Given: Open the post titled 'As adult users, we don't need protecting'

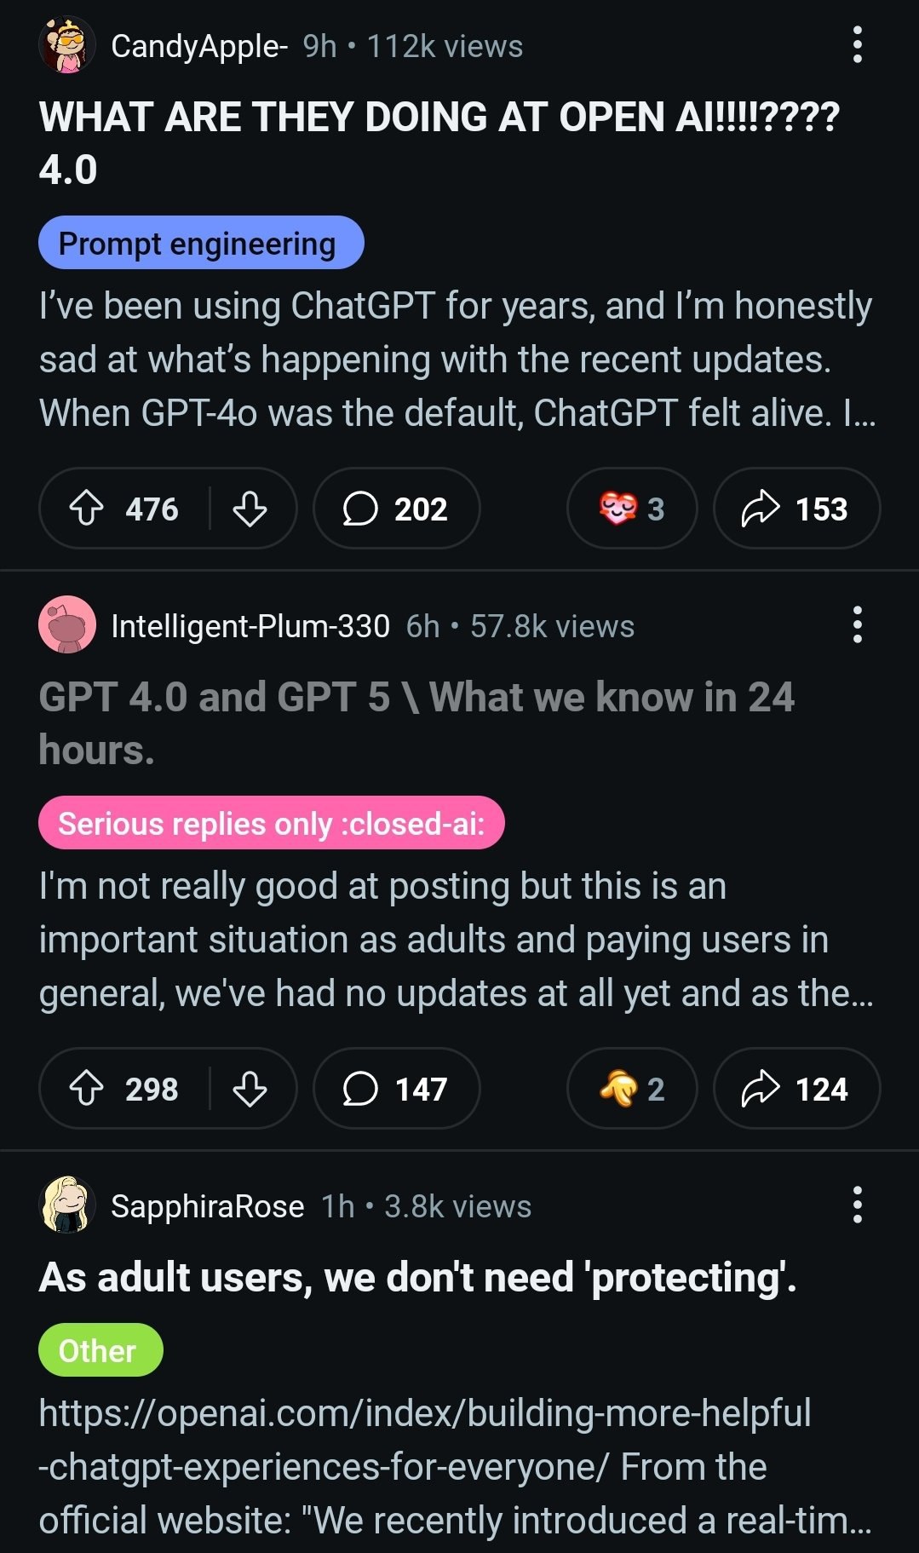Looking at the screenshot, I should [x=417, y=1278].
